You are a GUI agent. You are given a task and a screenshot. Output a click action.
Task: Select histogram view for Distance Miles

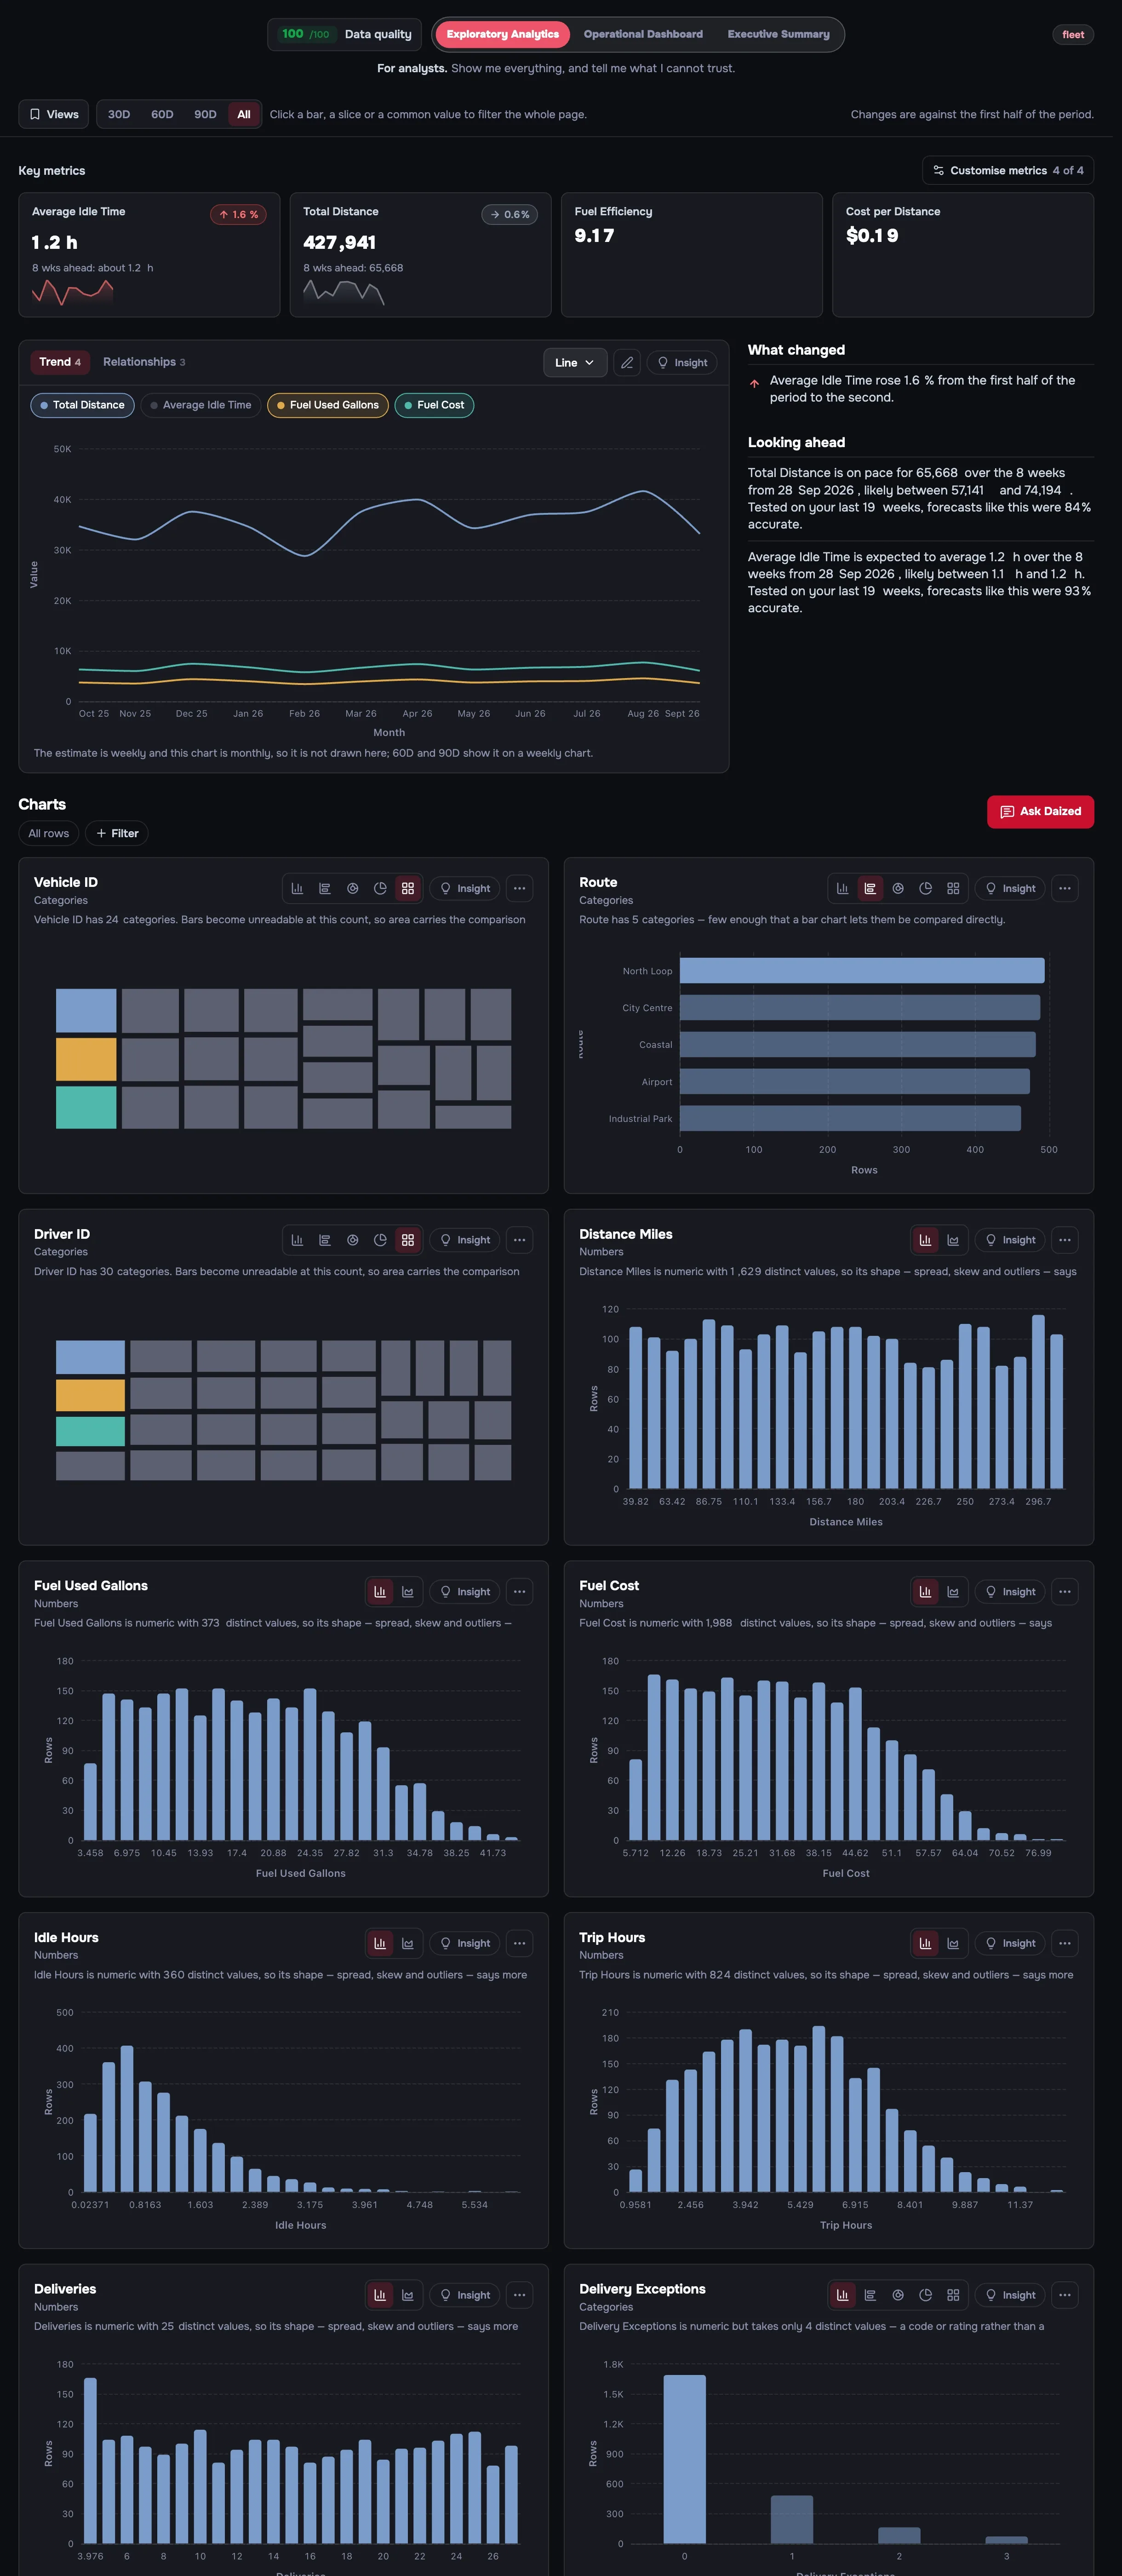pyautogui.click(x=925, y=1240)
